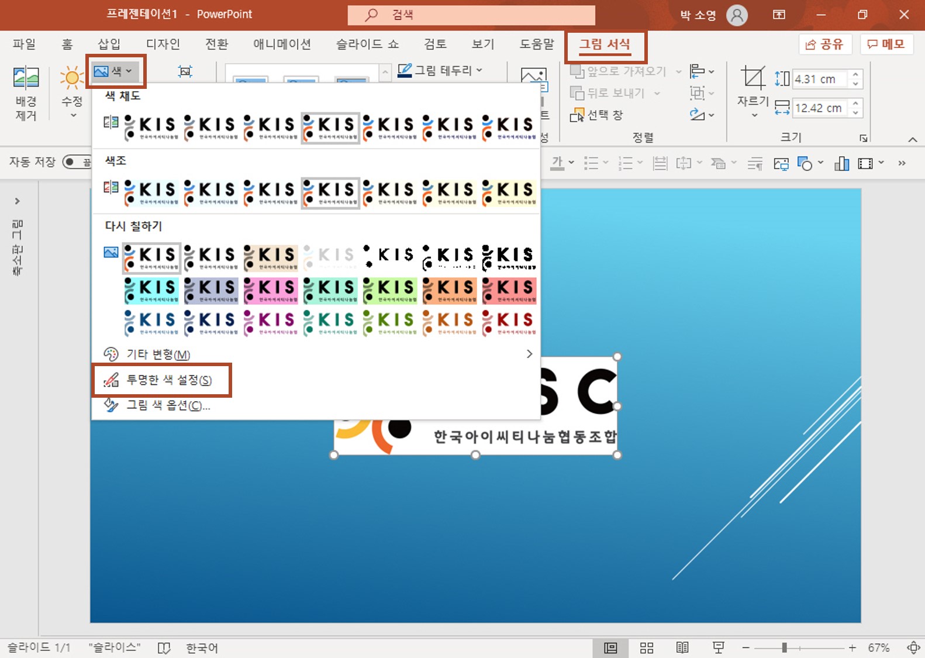Open the Rotate objects dropdown
This screenshot has height=658, width=925.
tap(702, 115)
